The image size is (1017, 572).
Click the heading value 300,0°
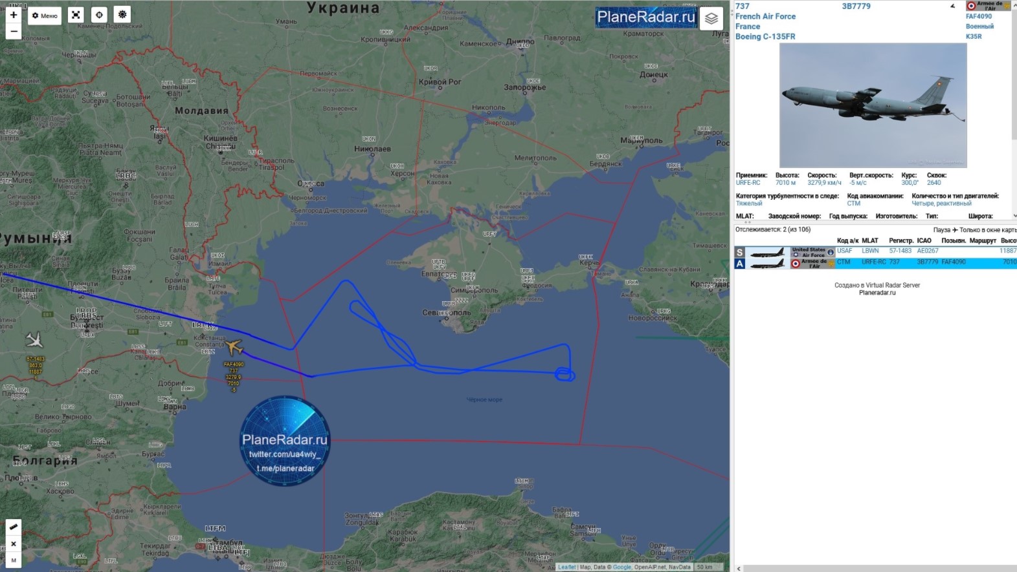coord(910,183)
